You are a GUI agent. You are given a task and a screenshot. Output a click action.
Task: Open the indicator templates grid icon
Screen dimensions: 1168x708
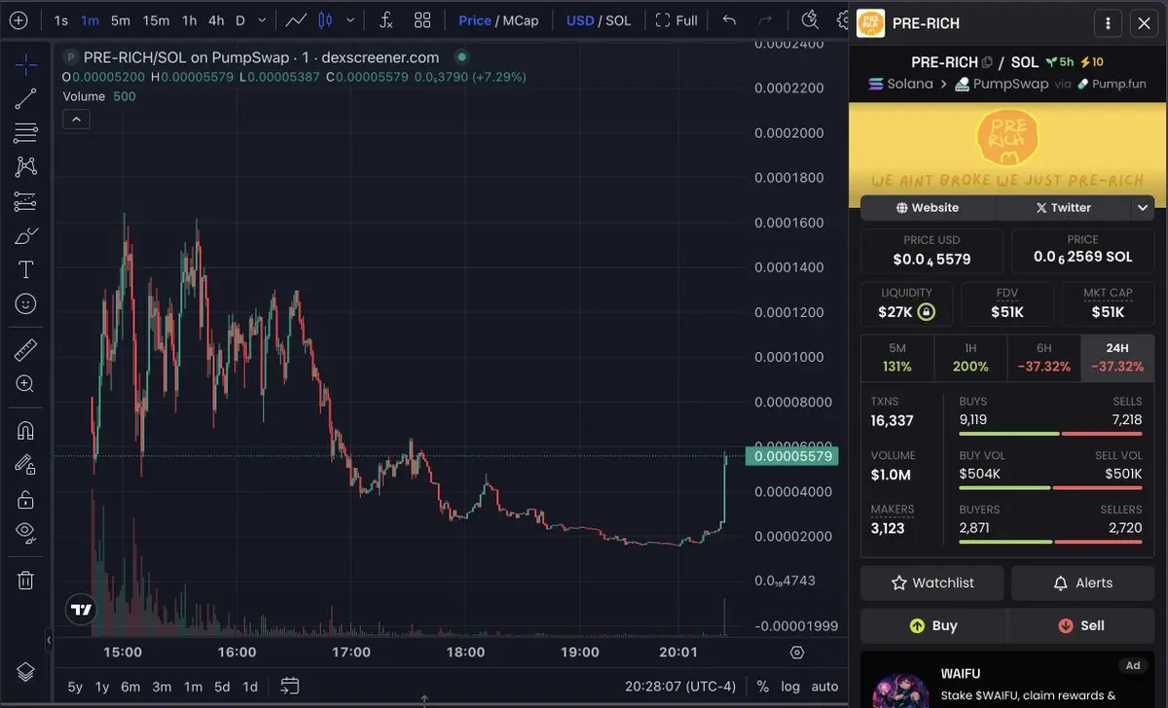[422, 19]
